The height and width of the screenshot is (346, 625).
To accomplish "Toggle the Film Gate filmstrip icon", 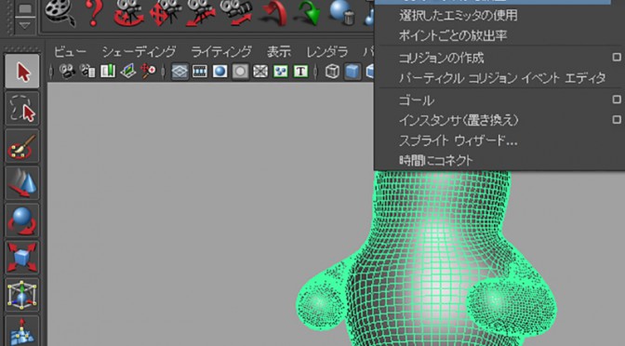I will (200, 72).
